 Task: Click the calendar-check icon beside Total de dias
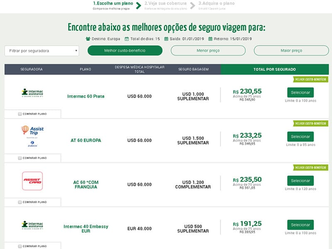pos(127,39)
